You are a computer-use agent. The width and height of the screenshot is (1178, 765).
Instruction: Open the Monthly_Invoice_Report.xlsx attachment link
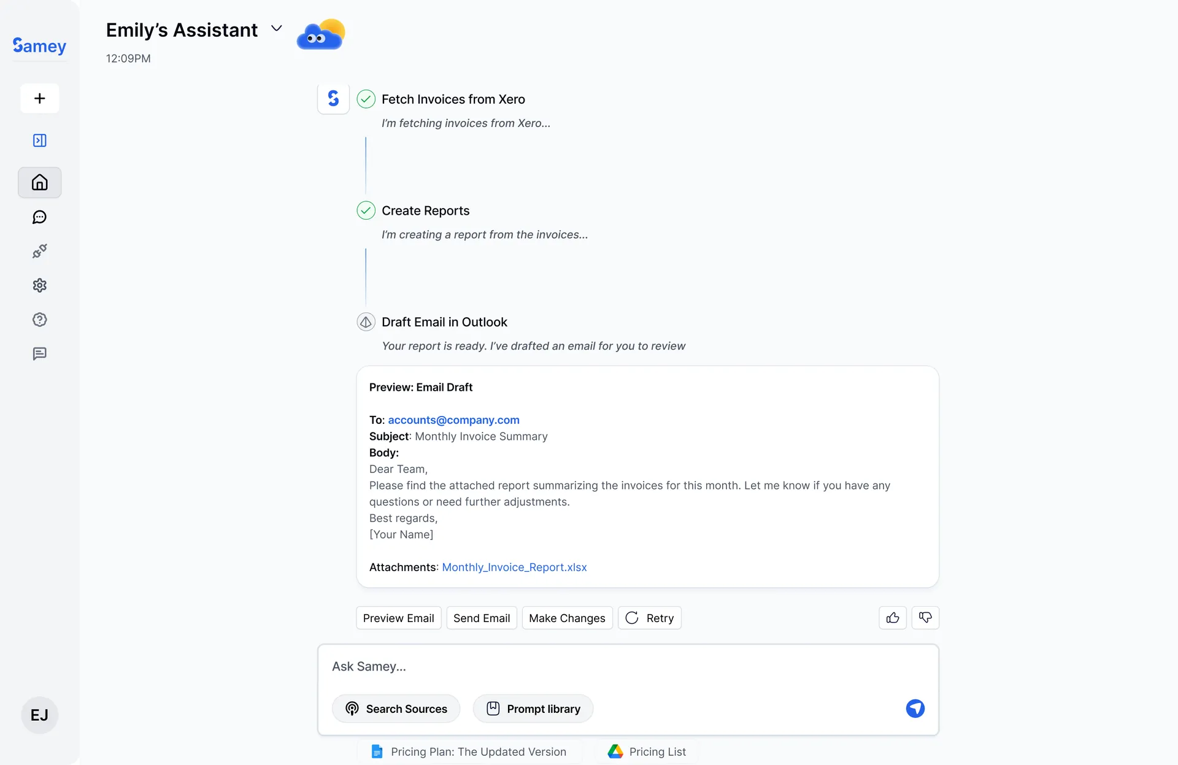click(514, 567)
